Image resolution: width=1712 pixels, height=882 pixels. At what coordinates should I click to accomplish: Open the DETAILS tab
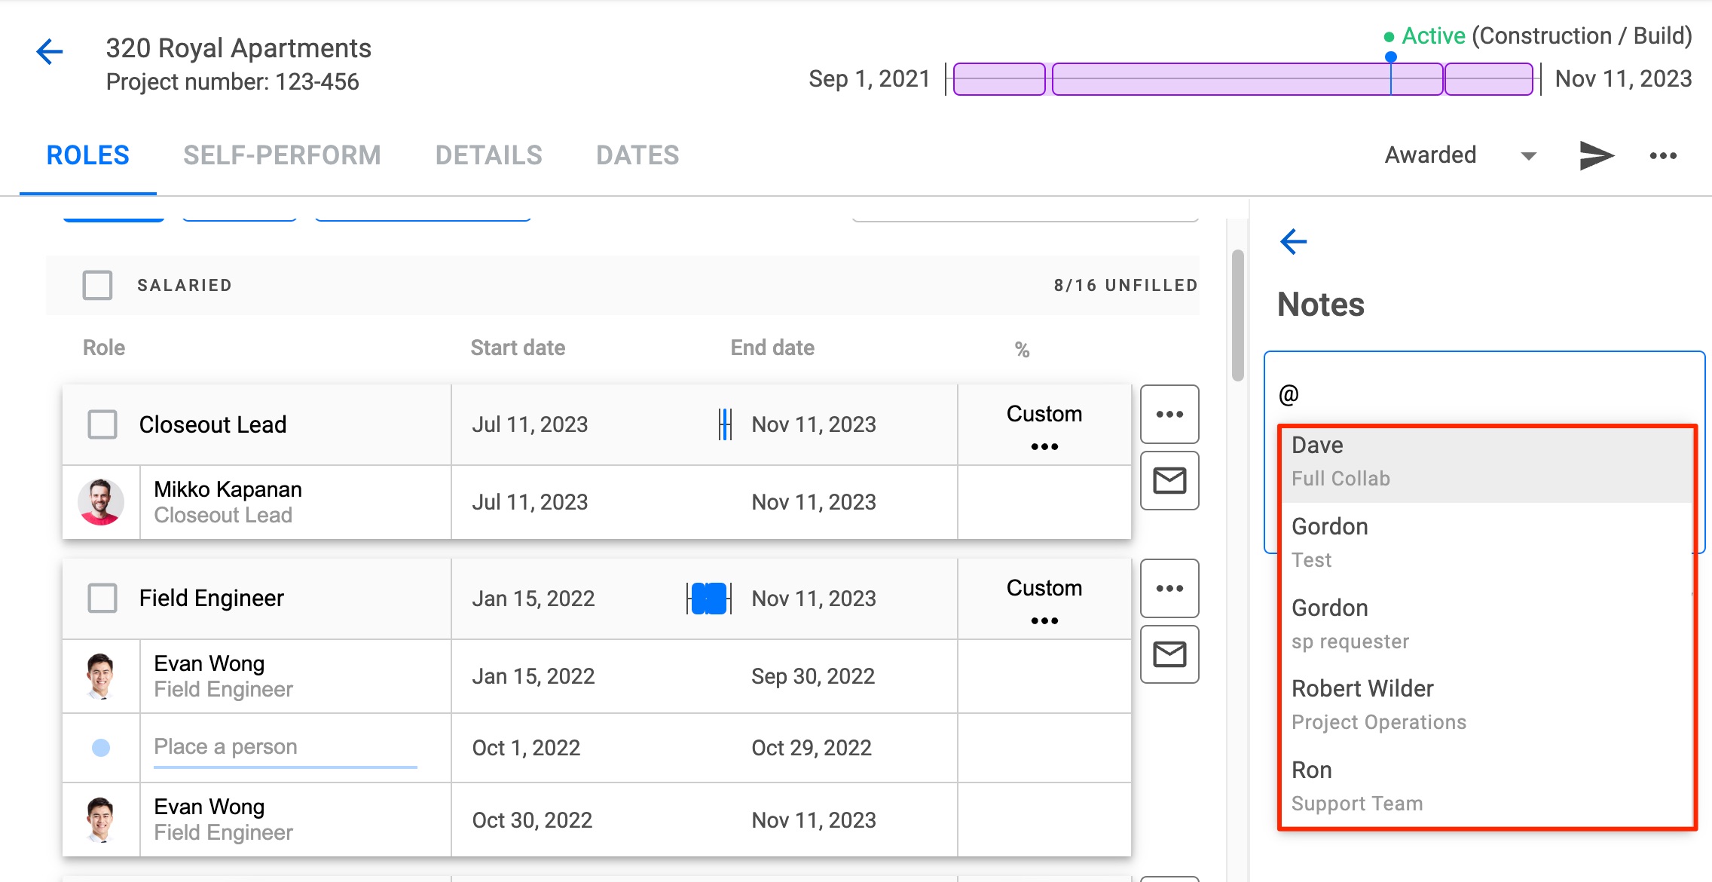pos(488,155)
